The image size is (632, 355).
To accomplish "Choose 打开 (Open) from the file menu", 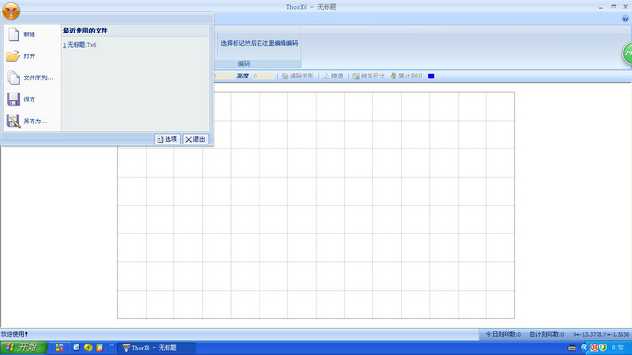I will click(x=29, y=56).
